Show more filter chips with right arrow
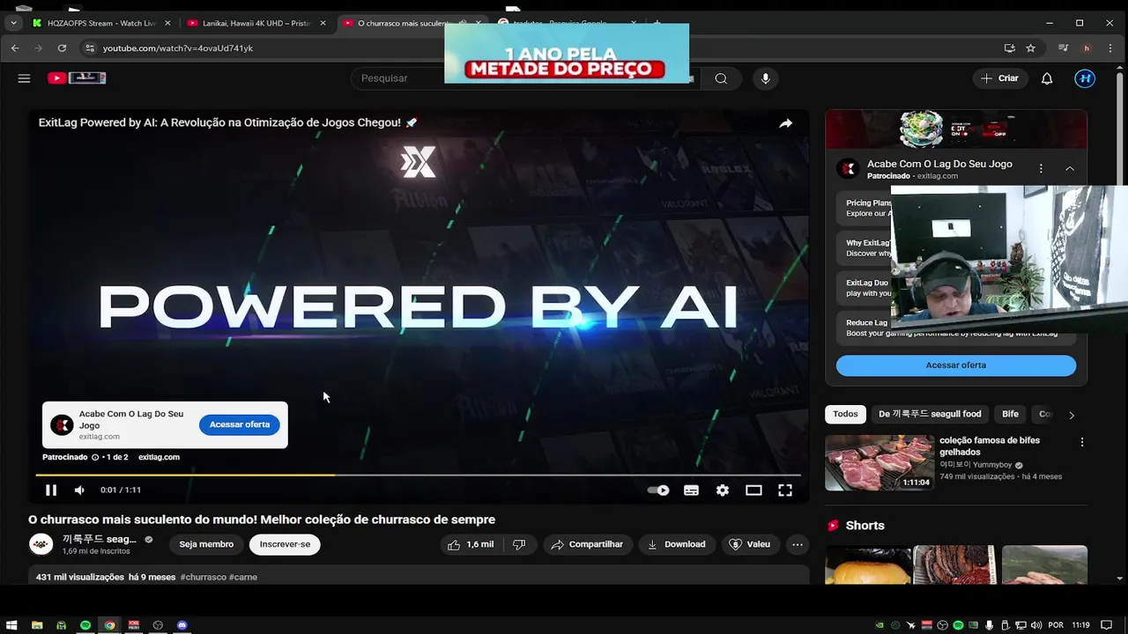Screen dimensions: 1128x634 [1072, 415]
